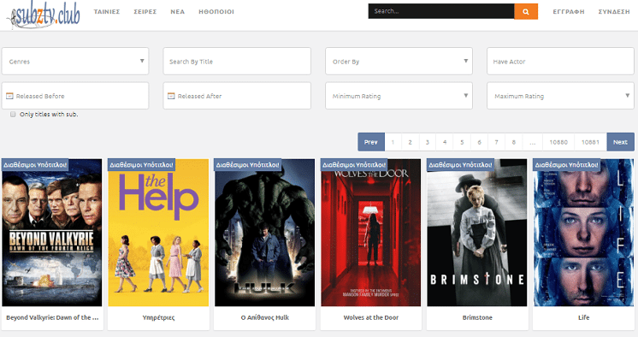Go to the ΣΕΙΡΕΣ section
The height and width of the screenshot is (337, 638).
[145, 12]
